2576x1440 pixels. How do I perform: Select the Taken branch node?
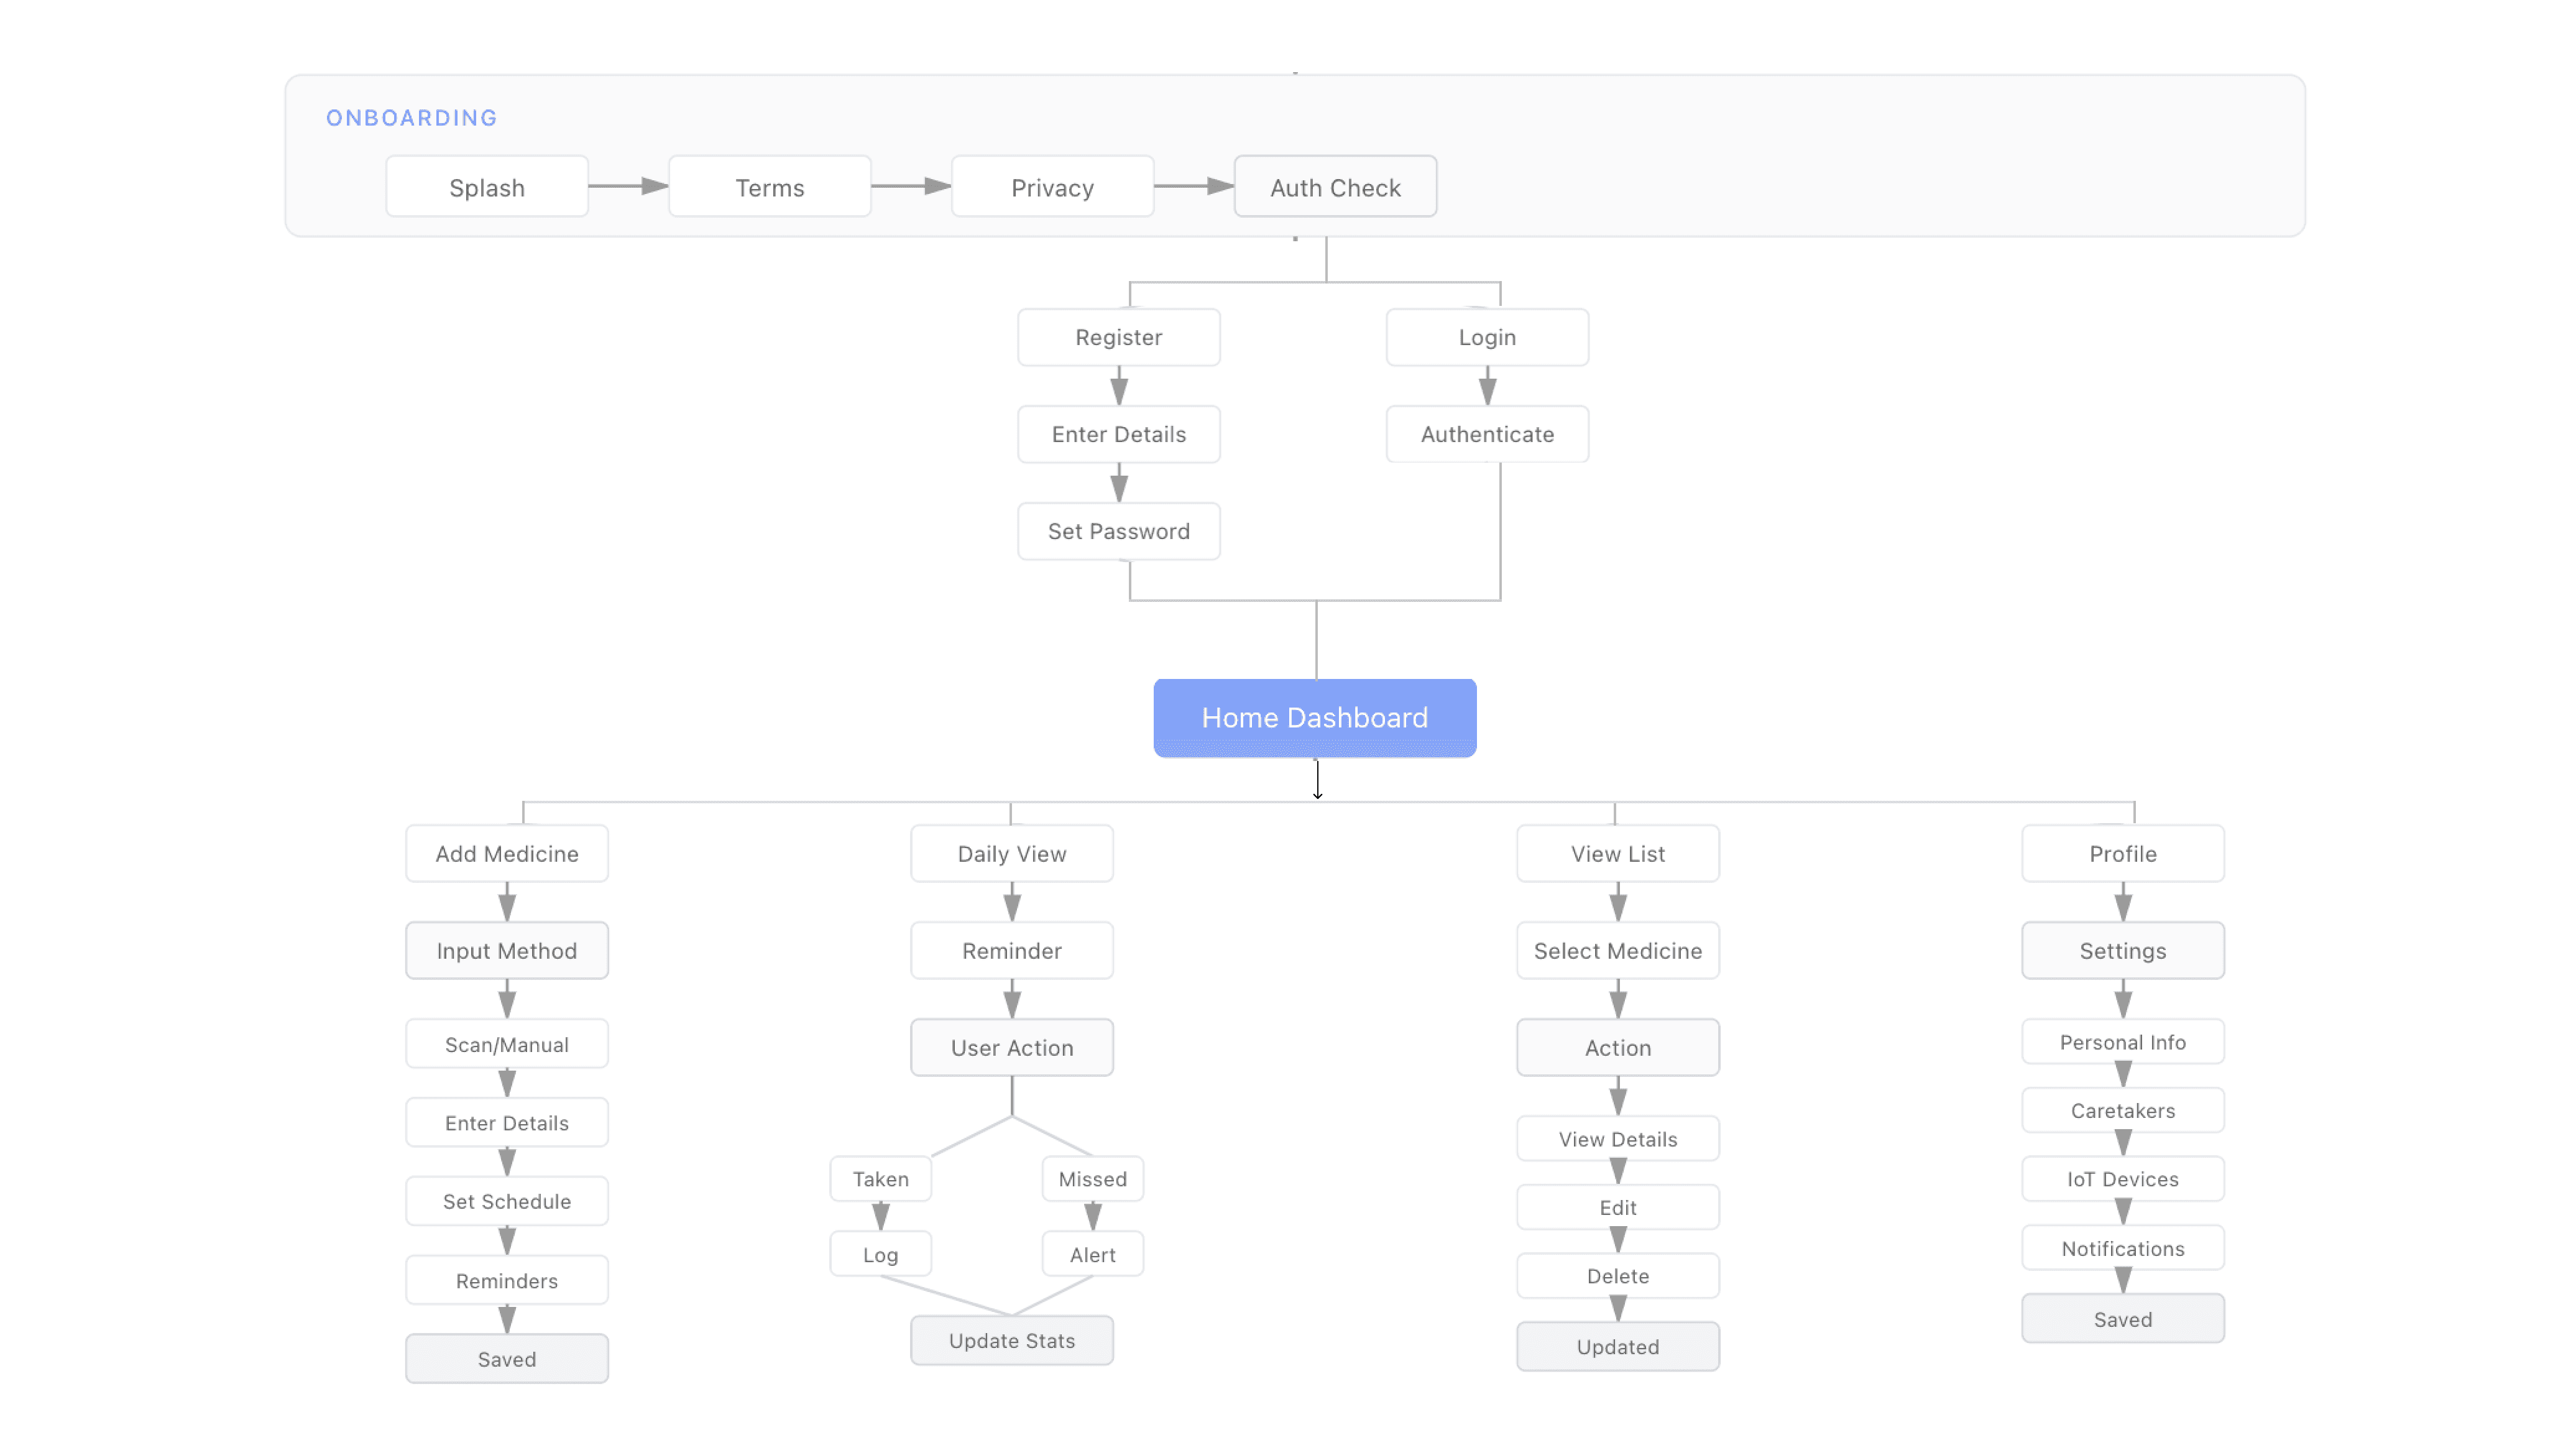pos(880,1179)
